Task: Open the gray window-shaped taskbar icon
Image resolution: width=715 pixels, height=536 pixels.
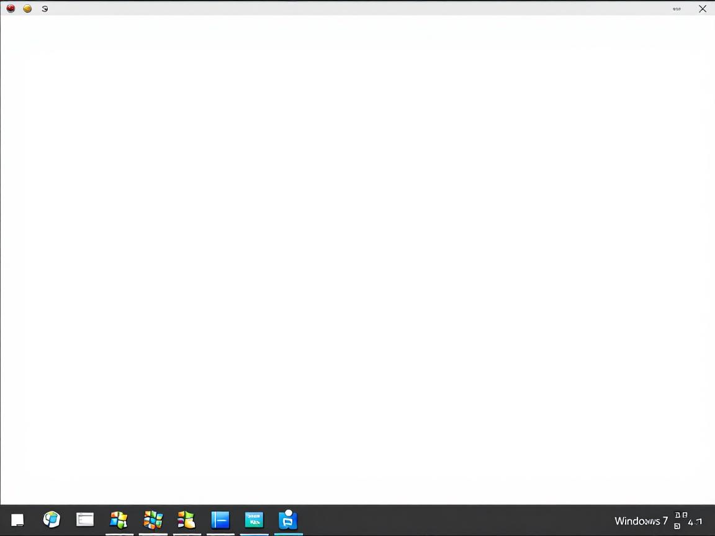Action: pyautogui.click(x=85, y=519)
